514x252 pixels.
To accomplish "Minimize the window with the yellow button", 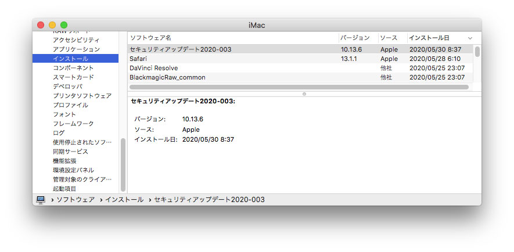I will 52,25.
